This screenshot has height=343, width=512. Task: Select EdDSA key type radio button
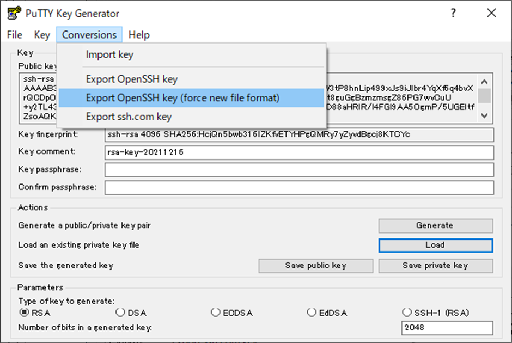click(x=312, y=313)
